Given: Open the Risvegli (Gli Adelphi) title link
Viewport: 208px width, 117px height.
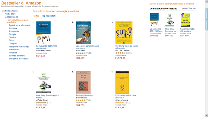Looking at the screenshot, I should [84, 96].
